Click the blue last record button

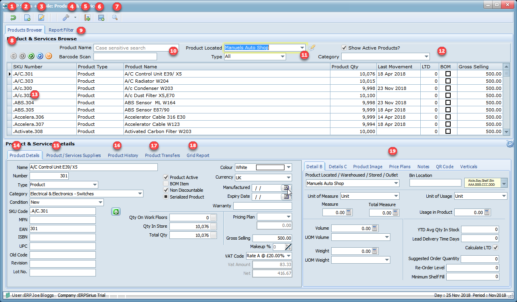(40, 56)
